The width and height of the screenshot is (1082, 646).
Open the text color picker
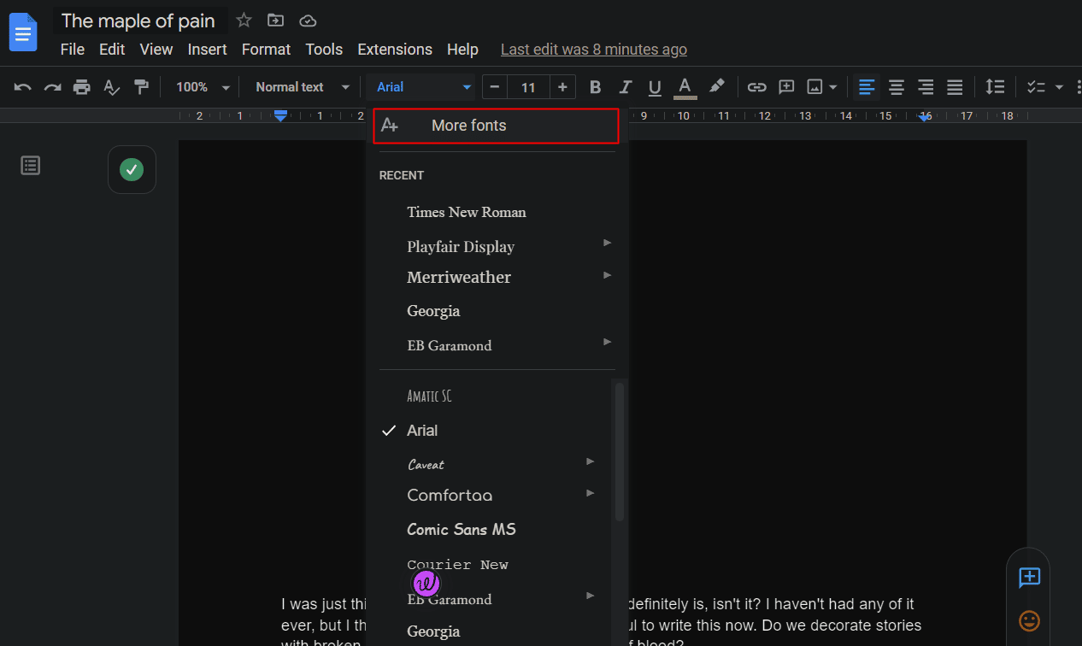click(685, 87)
